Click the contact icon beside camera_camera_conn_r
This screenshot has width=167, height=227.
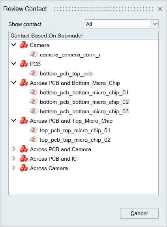34,54
